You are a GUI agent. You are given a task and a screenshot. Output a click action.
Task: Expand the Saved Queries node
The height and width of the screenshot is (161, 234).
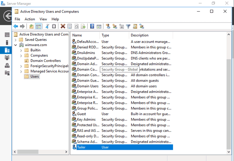tap(15, 40)
